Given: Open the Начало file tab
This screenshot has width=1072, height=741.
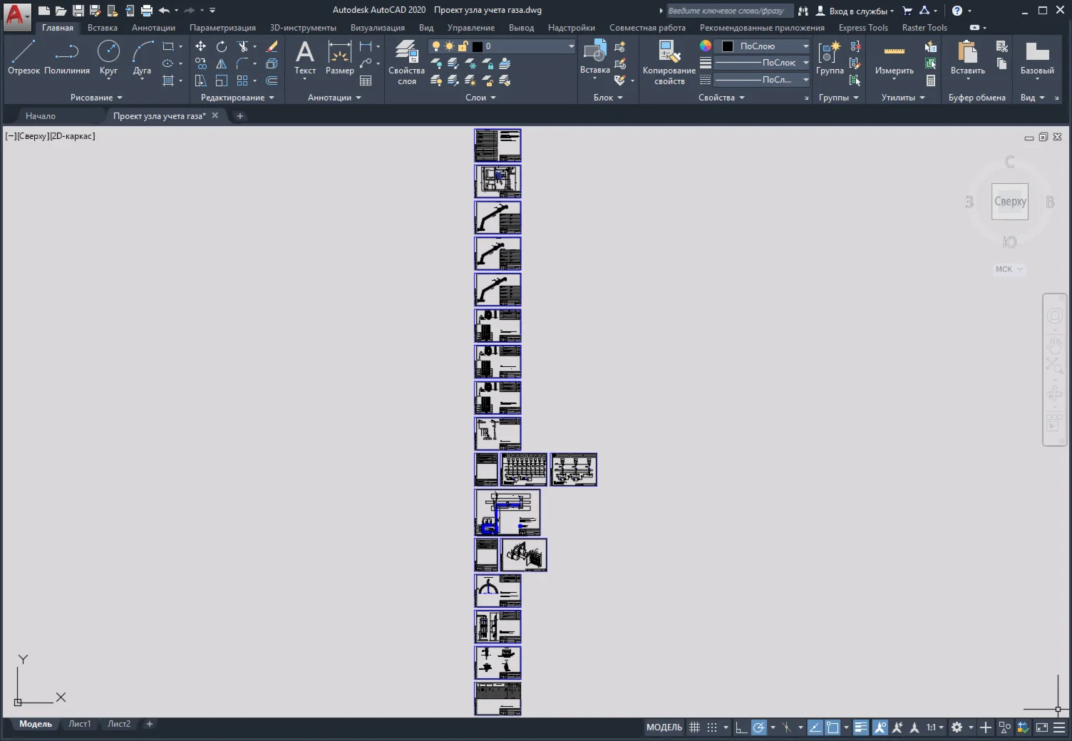Looking at the screenshot, I should click(x=41, y=115).
